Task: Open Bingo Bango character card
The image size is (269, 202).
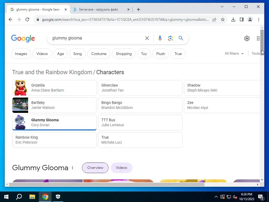Action: coord(140,105)
